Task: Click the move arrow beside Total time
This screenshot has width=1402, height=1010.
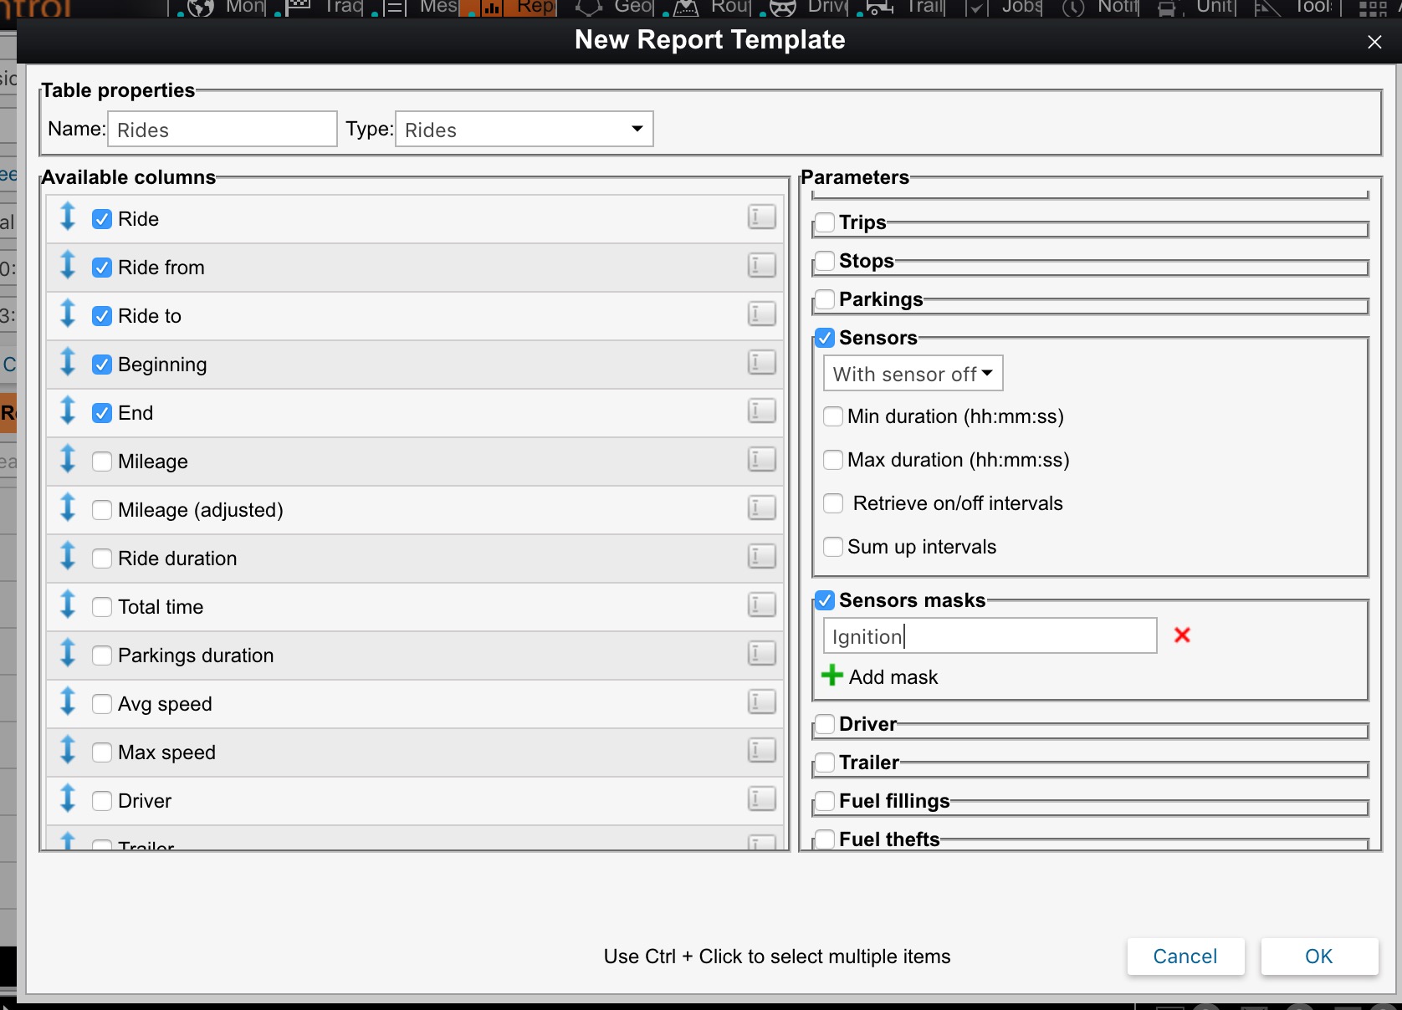Action: 68,605
